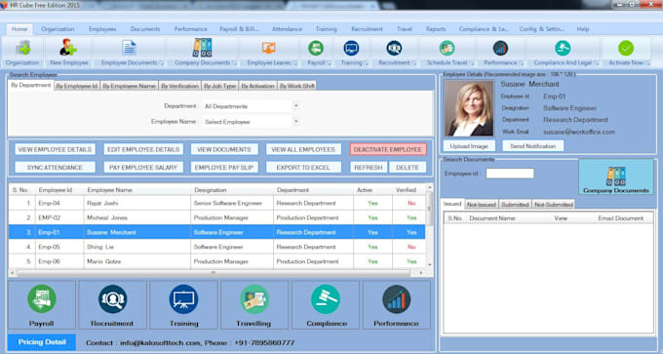Open Training in the top toolbar
The width and height of the screenshot is (663, 354).
click(351, 48)
